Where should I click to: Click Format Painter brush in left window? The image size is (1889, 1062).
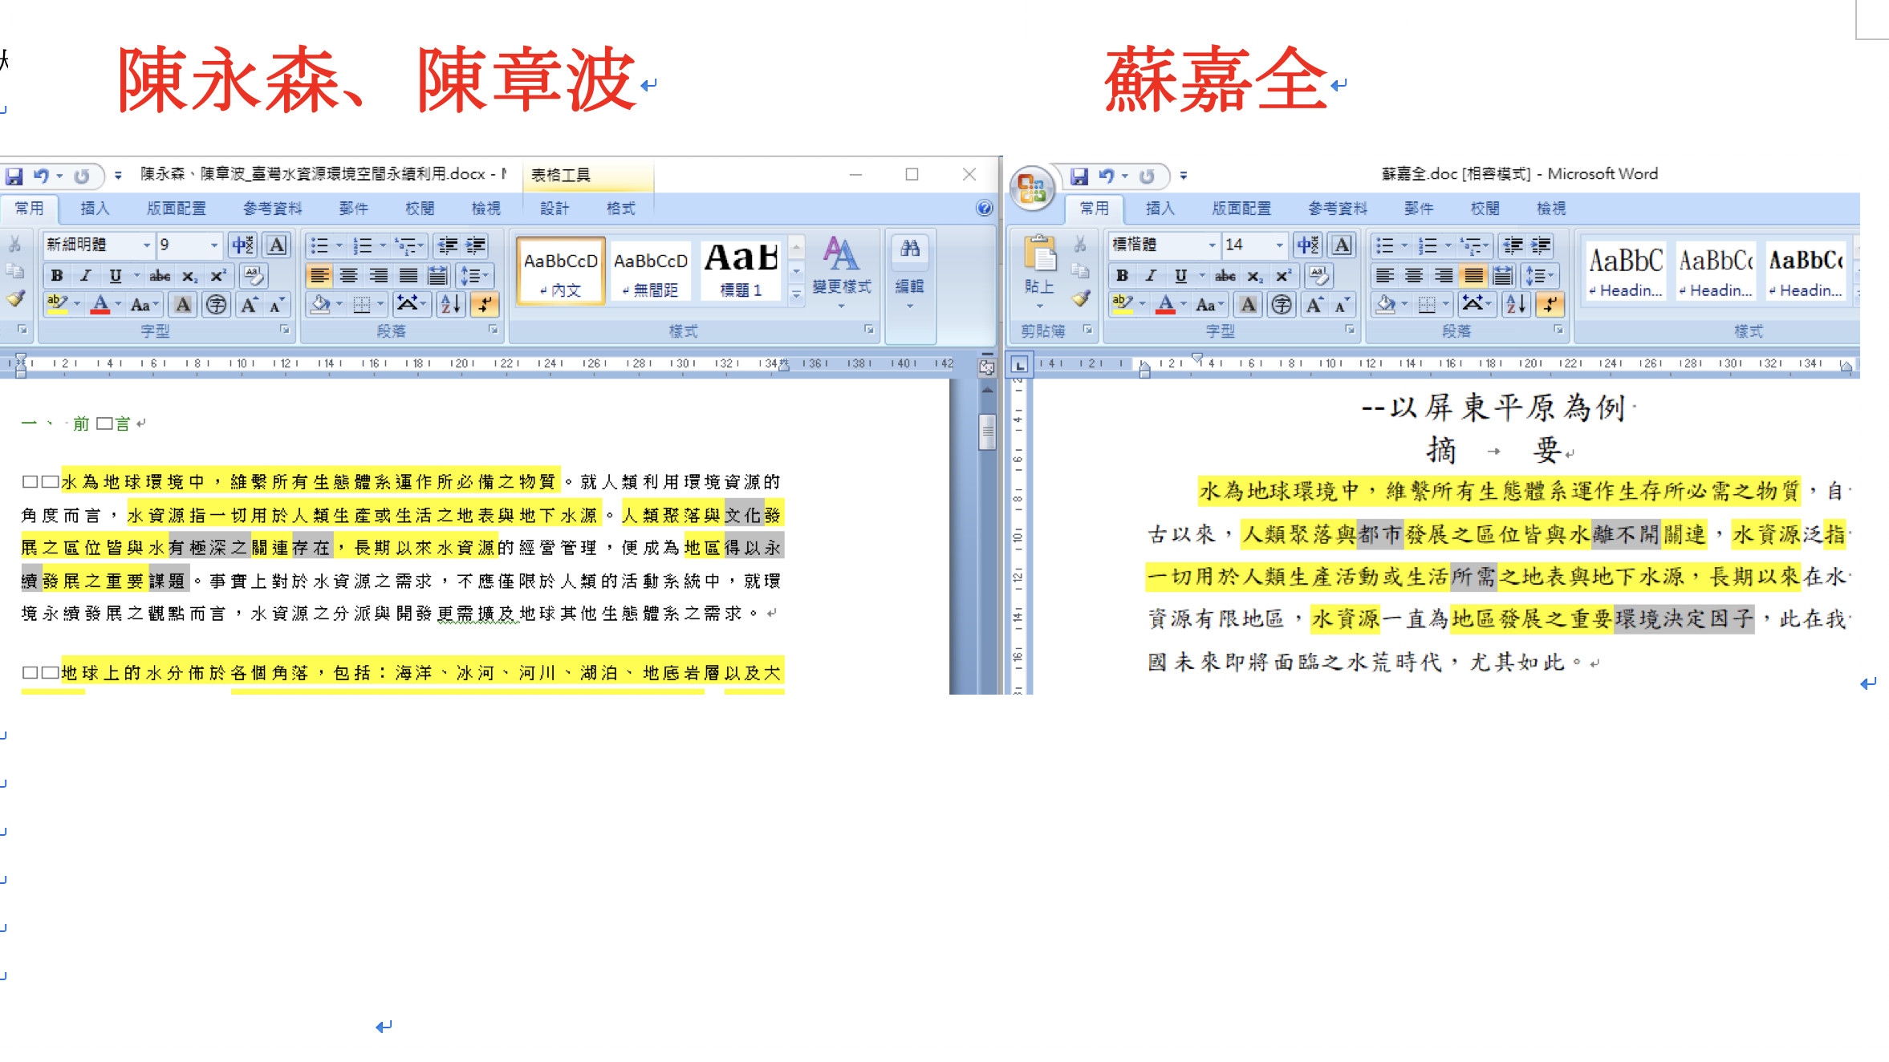15,299
